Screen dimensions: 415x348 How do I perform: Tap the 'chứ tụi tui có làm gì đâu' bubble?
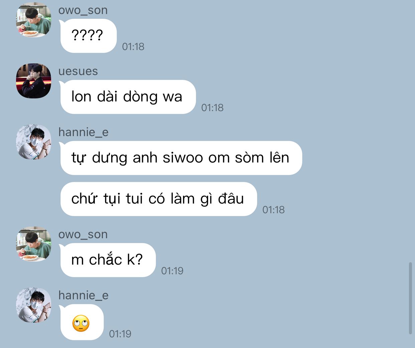158,199
